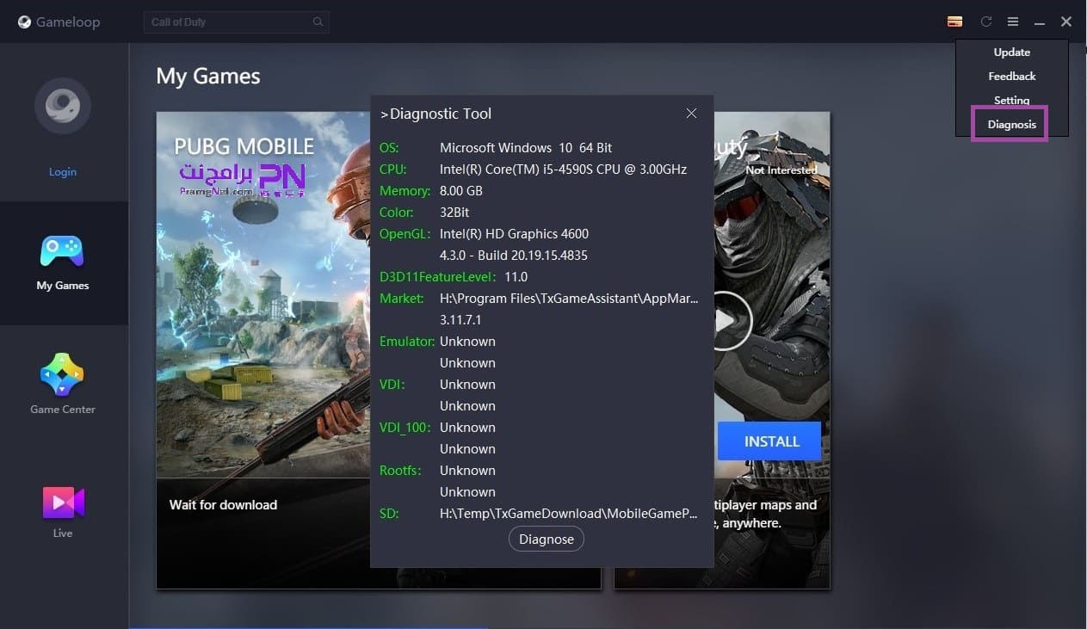Minimize the Gameloop window

(x=1040, y=22)
